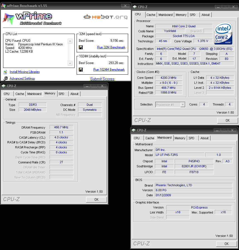Click the Install Missing Libraries icon
This screenshot has width=239, height=250.
5,72
